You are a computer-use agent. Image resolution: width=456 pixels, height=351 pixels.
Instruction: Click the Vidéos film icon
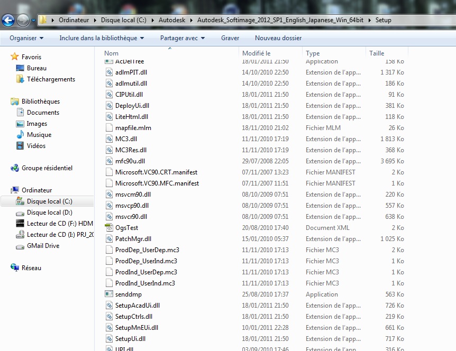(20, 145)
